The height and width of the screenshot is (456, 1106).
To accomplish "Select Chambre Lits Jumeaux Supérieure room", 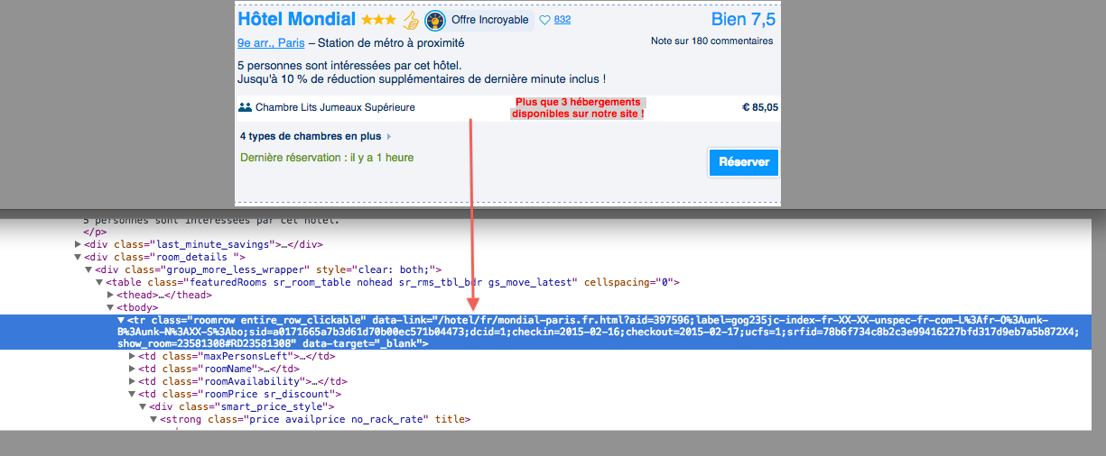I will 335,107.
